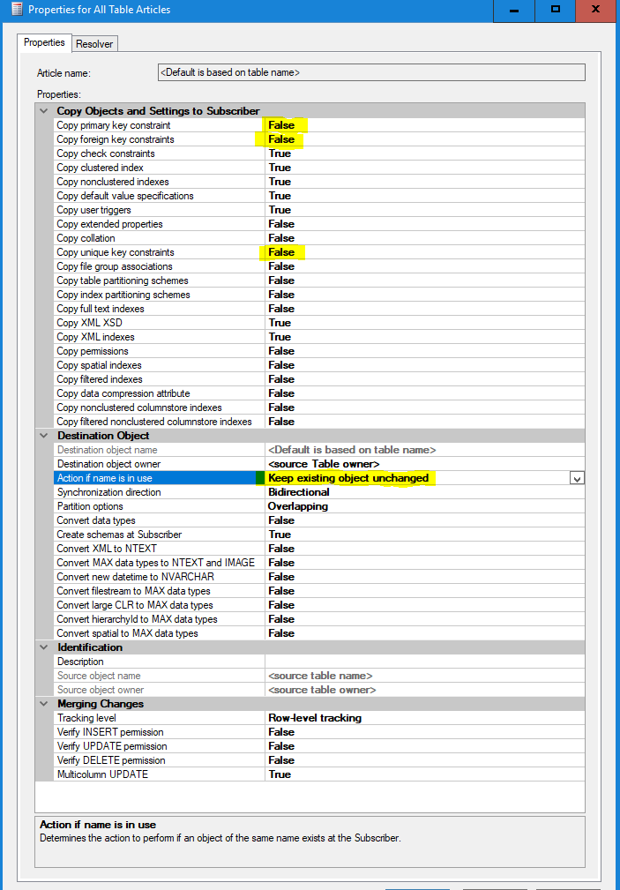620x890 pixels.
Task: Click the False value for Copy unique key constraints
Action: pyautogui.click(x=281, y=252)
